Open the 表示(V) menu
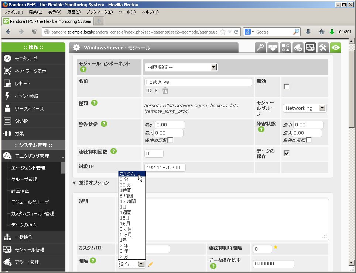Viewport: 356px width, 273px height. coord(55,12)
